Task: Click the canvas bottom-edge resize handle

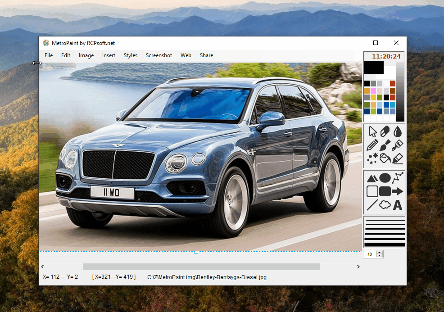Action: coord(196,252)
